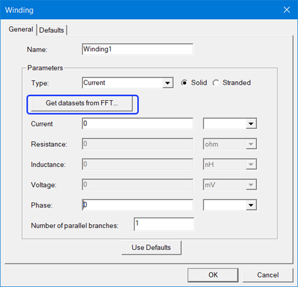The width and height of the screenshot is (298, 287).
Task: Open the nH unit dropdown for Inductance
Action: [230, 164]
